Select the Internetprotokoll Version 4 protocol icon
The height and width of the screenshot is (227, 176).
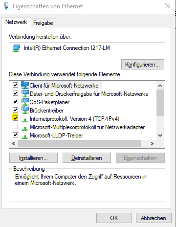coord(25,120)
